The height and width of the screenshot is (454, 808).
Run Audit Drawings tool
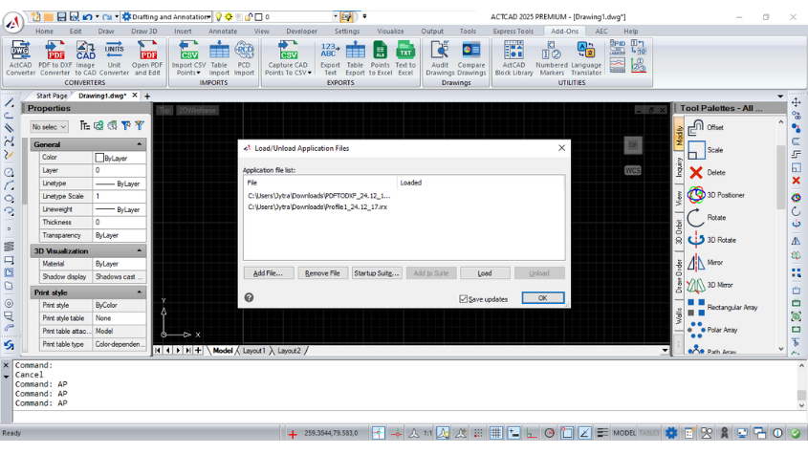(440, 57)
